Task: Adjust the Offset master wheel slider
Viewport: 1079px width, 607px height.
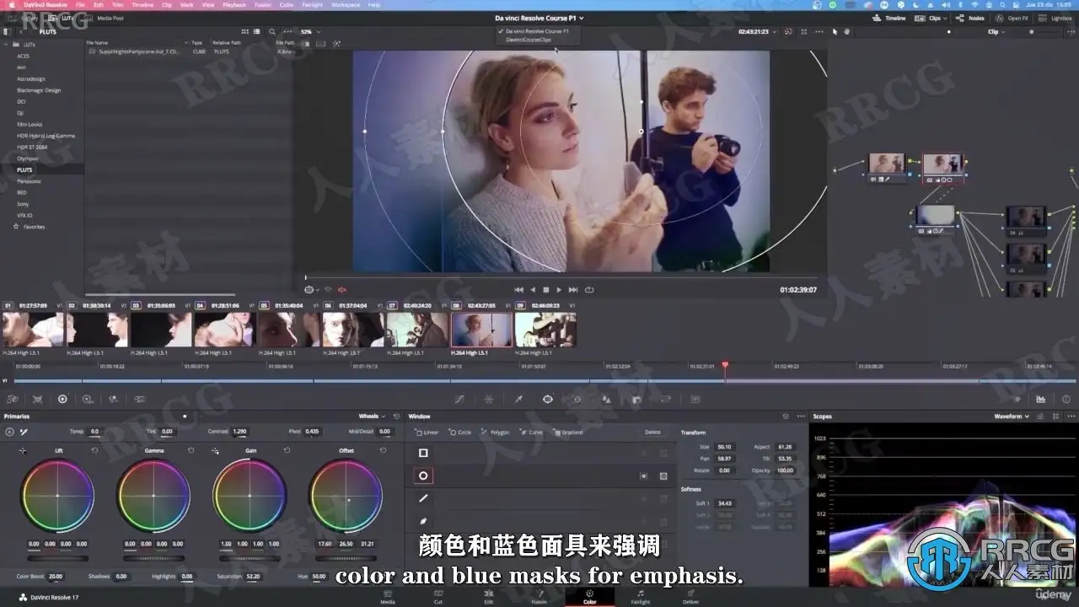Action: tap(346, 558)
